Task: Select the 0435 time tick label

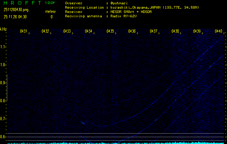Action: point(110,31)
